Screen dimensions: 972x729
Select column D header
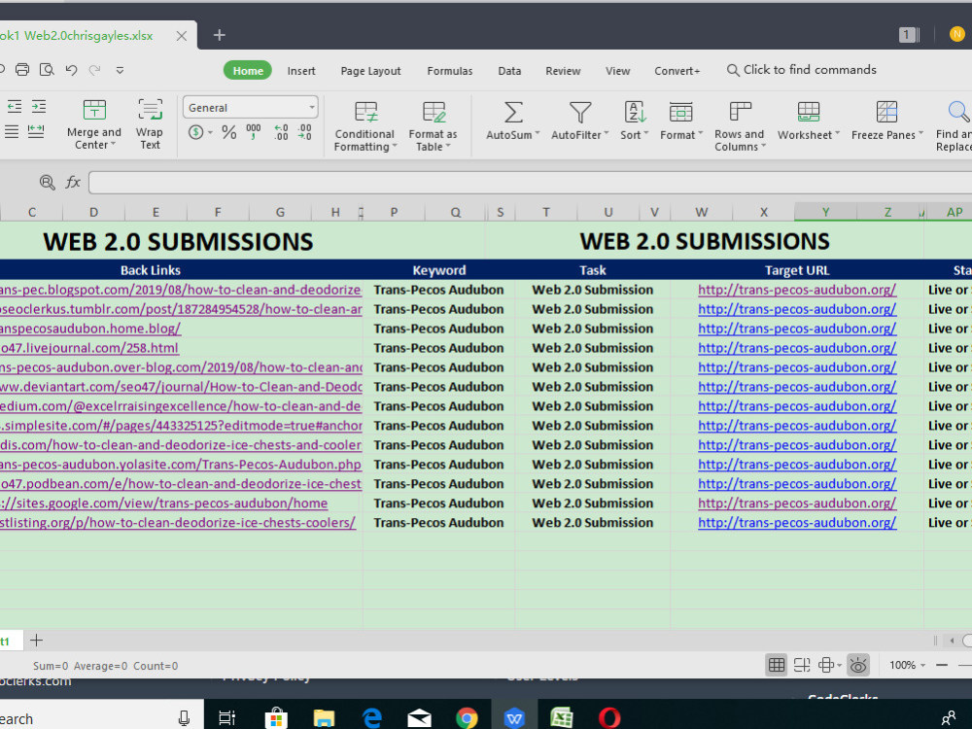93,212
